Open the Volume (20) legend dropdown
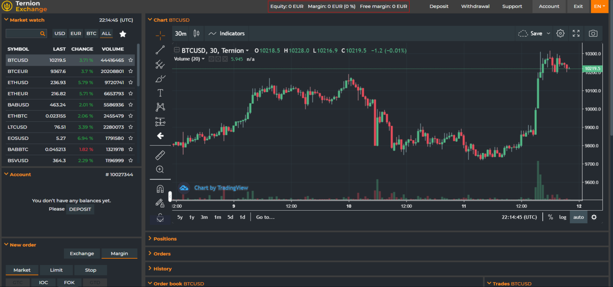This screenshot has width=613, height=287. pyautogui.click(x=203, y=59)
